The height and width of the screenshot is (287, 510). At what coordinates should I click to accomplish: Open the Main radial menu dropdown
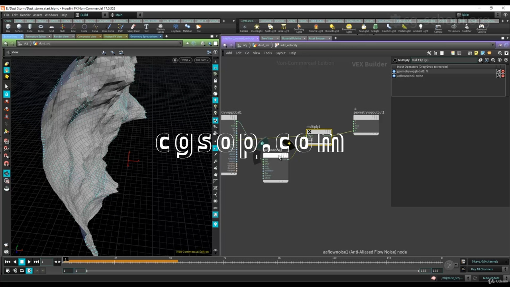coord(126,15)
